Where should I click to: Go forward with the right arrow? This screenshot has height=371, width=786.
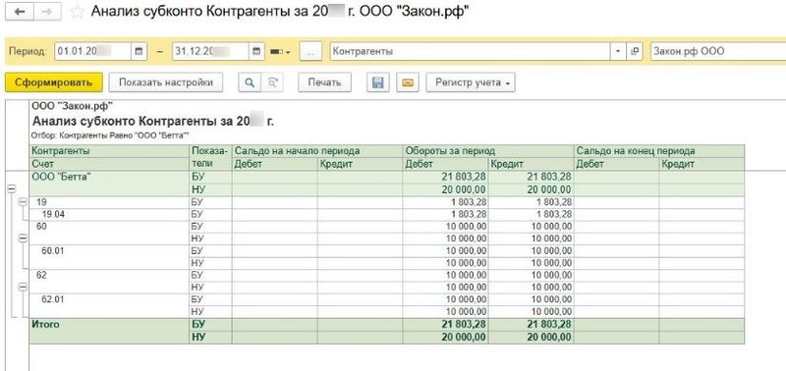47,12
